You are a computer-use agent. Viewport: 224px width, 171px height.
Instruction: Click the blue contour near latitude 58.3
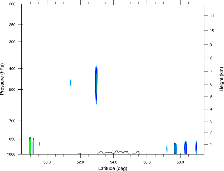186,148
